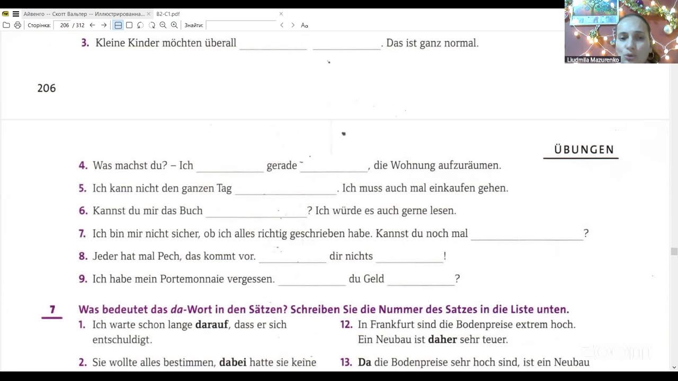Click the Сторінка label
Image resolution: width=678 pixels, height=381 pixels.
(39, 25)
